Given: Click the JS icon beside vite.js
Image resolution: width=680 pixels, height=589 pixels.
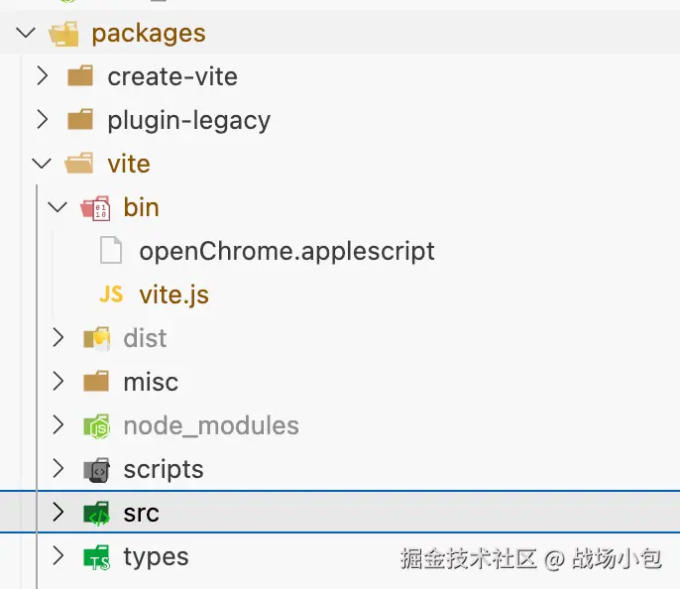Looking at the screenshot, I should pyautogui.click(x=111, y=294).
